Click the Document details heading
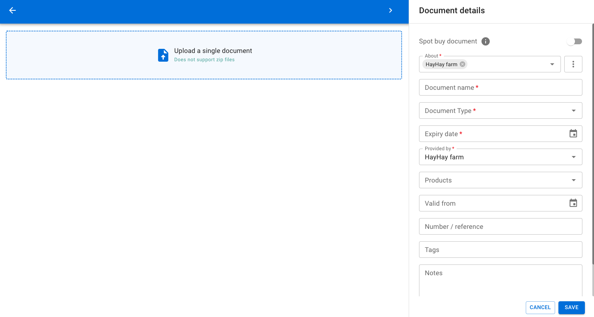 (452, 11)
